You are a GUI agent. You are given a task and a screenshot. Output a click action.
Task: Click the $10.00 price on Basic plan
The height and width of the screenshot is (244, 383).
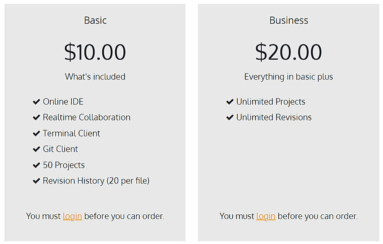click(95, 52)
